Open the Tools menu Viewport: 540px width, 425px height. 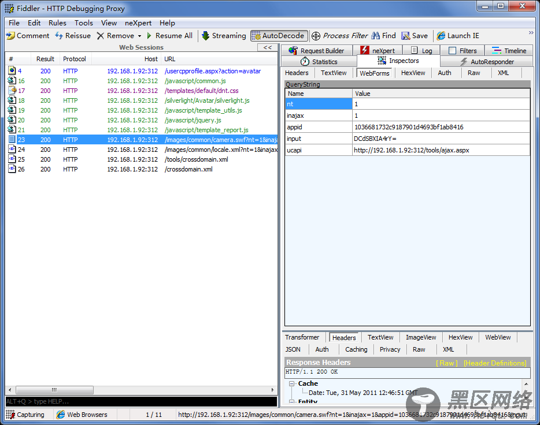tap(84, 23)
